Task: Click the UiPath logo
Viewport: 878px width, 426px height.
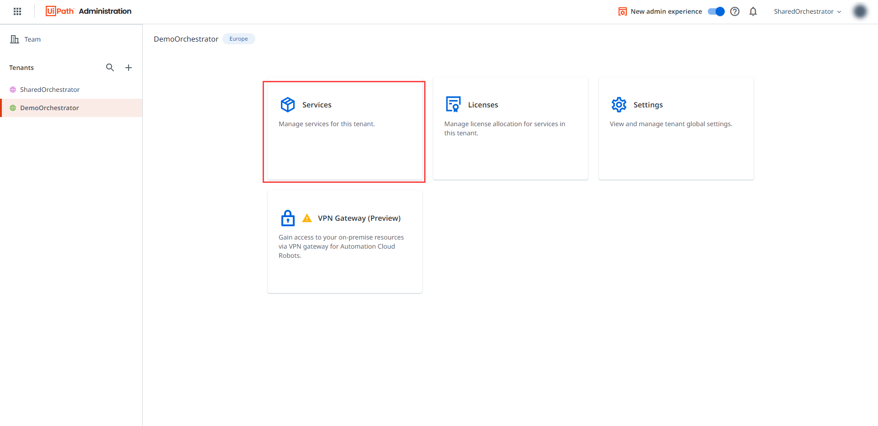Action: click(x=59, y=11)
